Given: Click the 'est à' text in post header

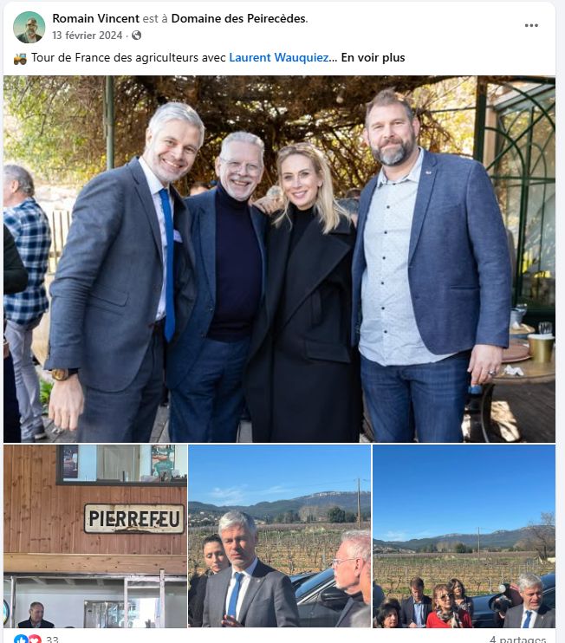Looking at the screenshot, I should [x=155, y=18].
